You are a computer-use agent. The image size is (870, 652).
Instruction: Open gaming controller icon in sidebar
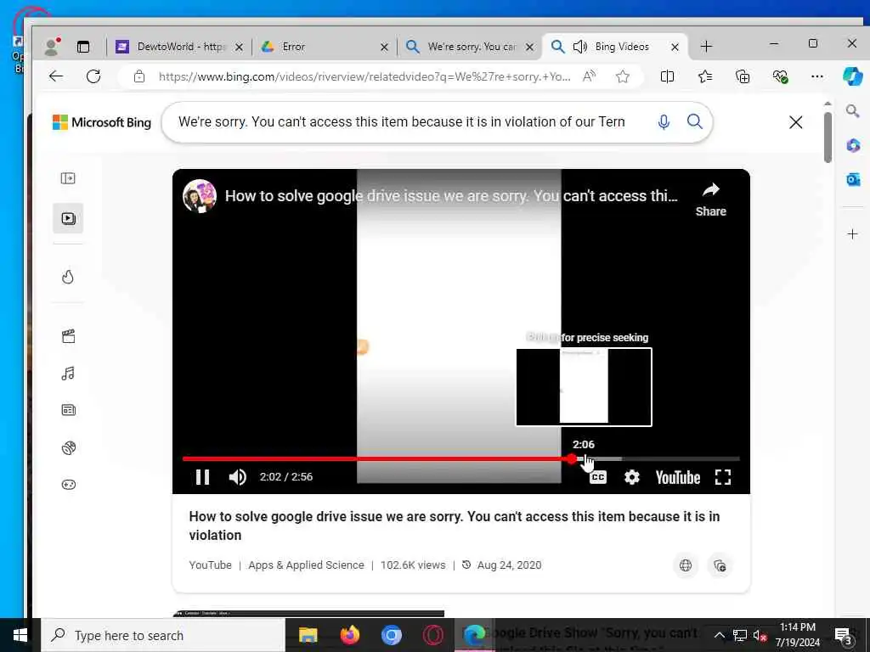coord(68,485)
